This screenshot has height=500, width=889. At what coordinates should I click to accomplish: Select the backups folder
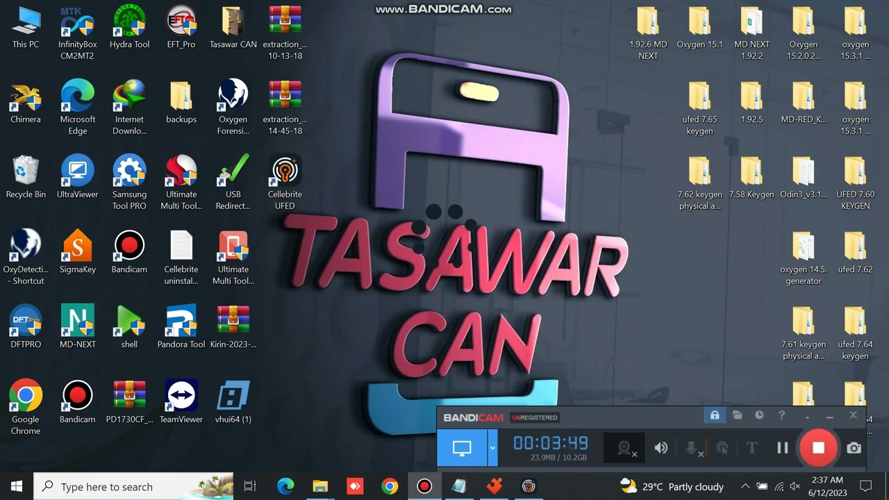(x=181, y=103)
